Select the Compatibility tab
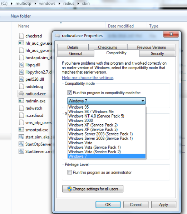The height and width of the screenshot is (214, 187). (116, 53)
